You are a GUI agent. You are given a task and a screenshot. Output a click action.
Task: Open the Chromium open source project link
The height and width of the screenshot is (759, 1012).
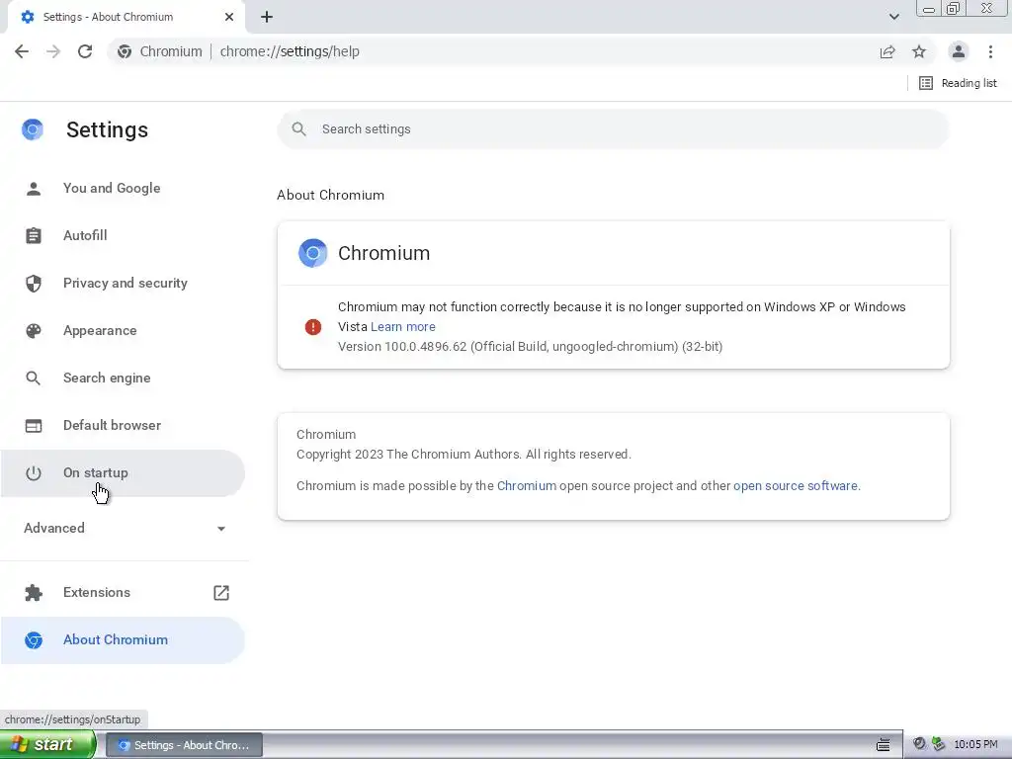[527, 485]
